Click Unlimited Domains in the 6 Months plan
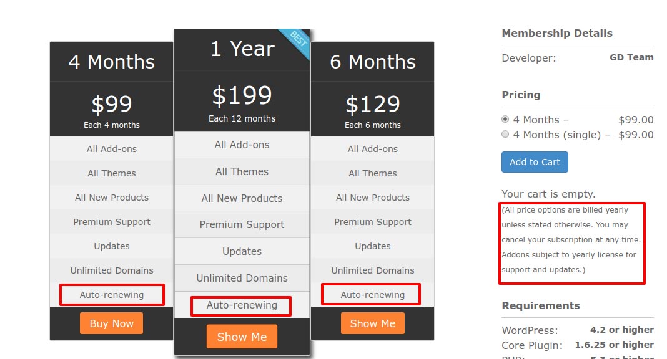 click(373, 270)
